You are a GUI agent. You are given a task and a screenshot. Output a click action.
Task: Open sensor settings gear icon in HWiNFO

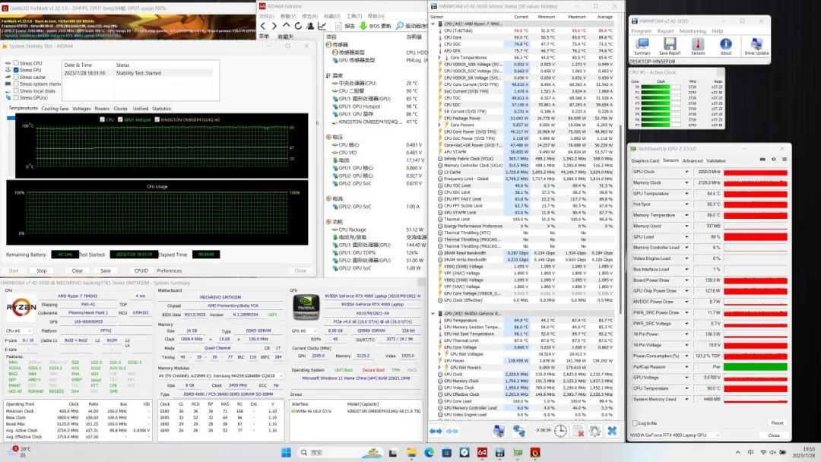point(593,431)
